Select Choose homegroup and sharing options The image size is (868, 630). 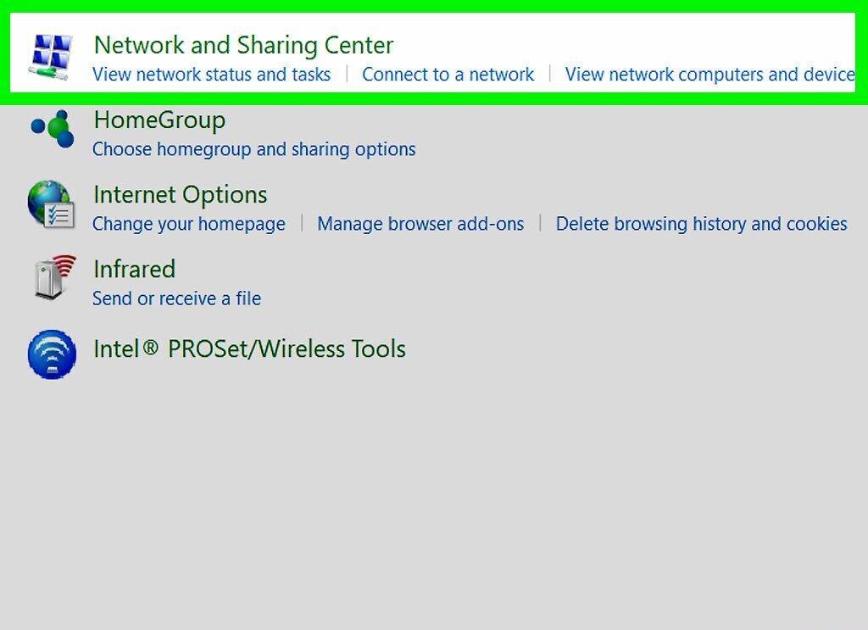click(254, 149)
